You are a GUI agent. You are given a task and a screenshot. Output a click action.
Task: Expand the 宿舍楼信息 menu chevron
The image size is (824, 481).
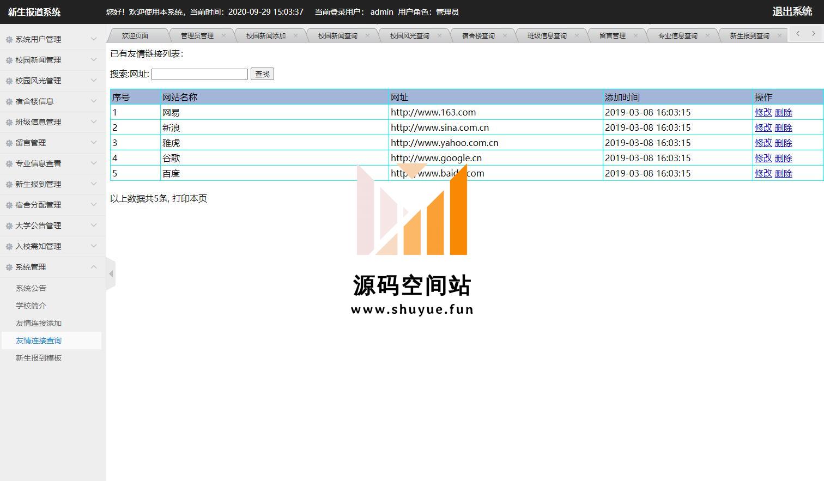click(x=94, y=101)
